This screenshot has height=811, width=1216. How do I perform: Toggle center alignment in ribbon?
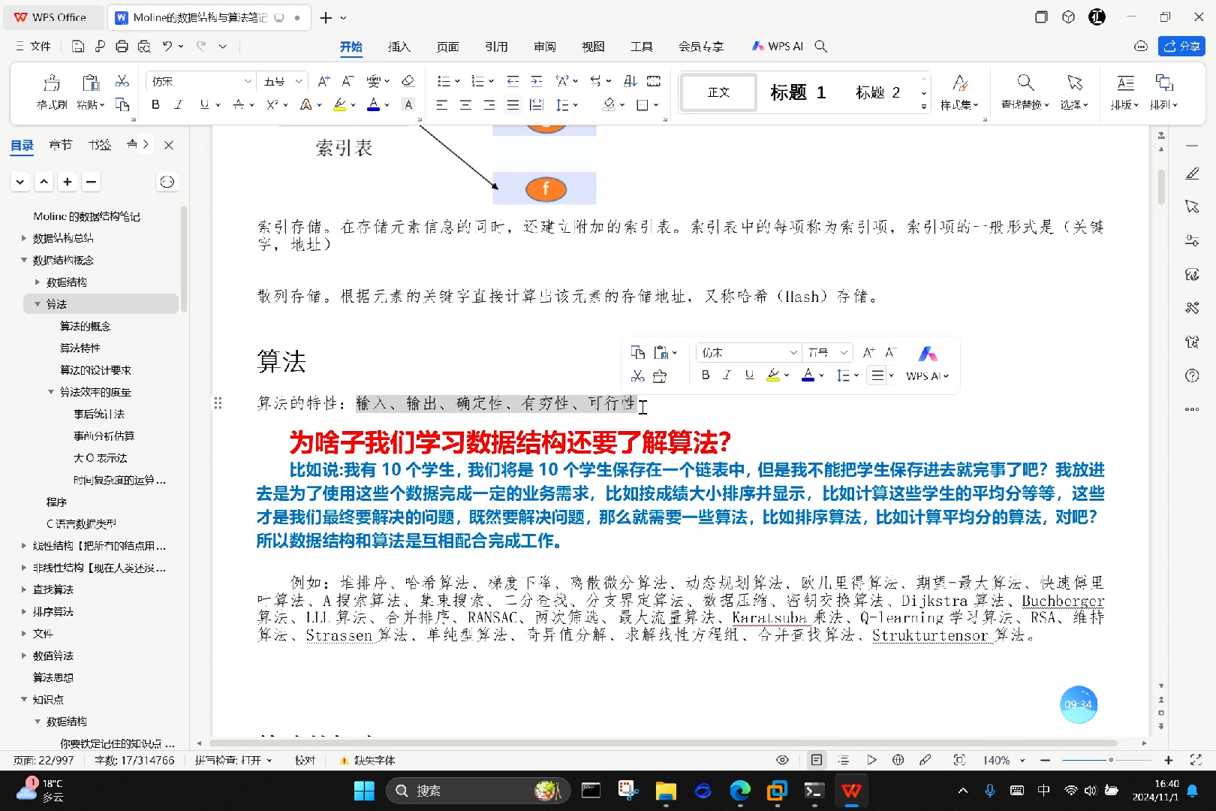tap(465, 104)
